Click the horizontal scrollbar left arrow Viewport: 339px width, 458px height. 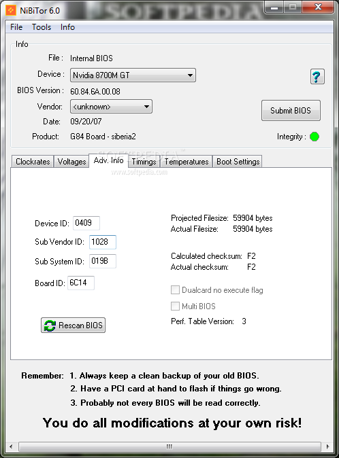pyautogui.click(x=11, y=446)
